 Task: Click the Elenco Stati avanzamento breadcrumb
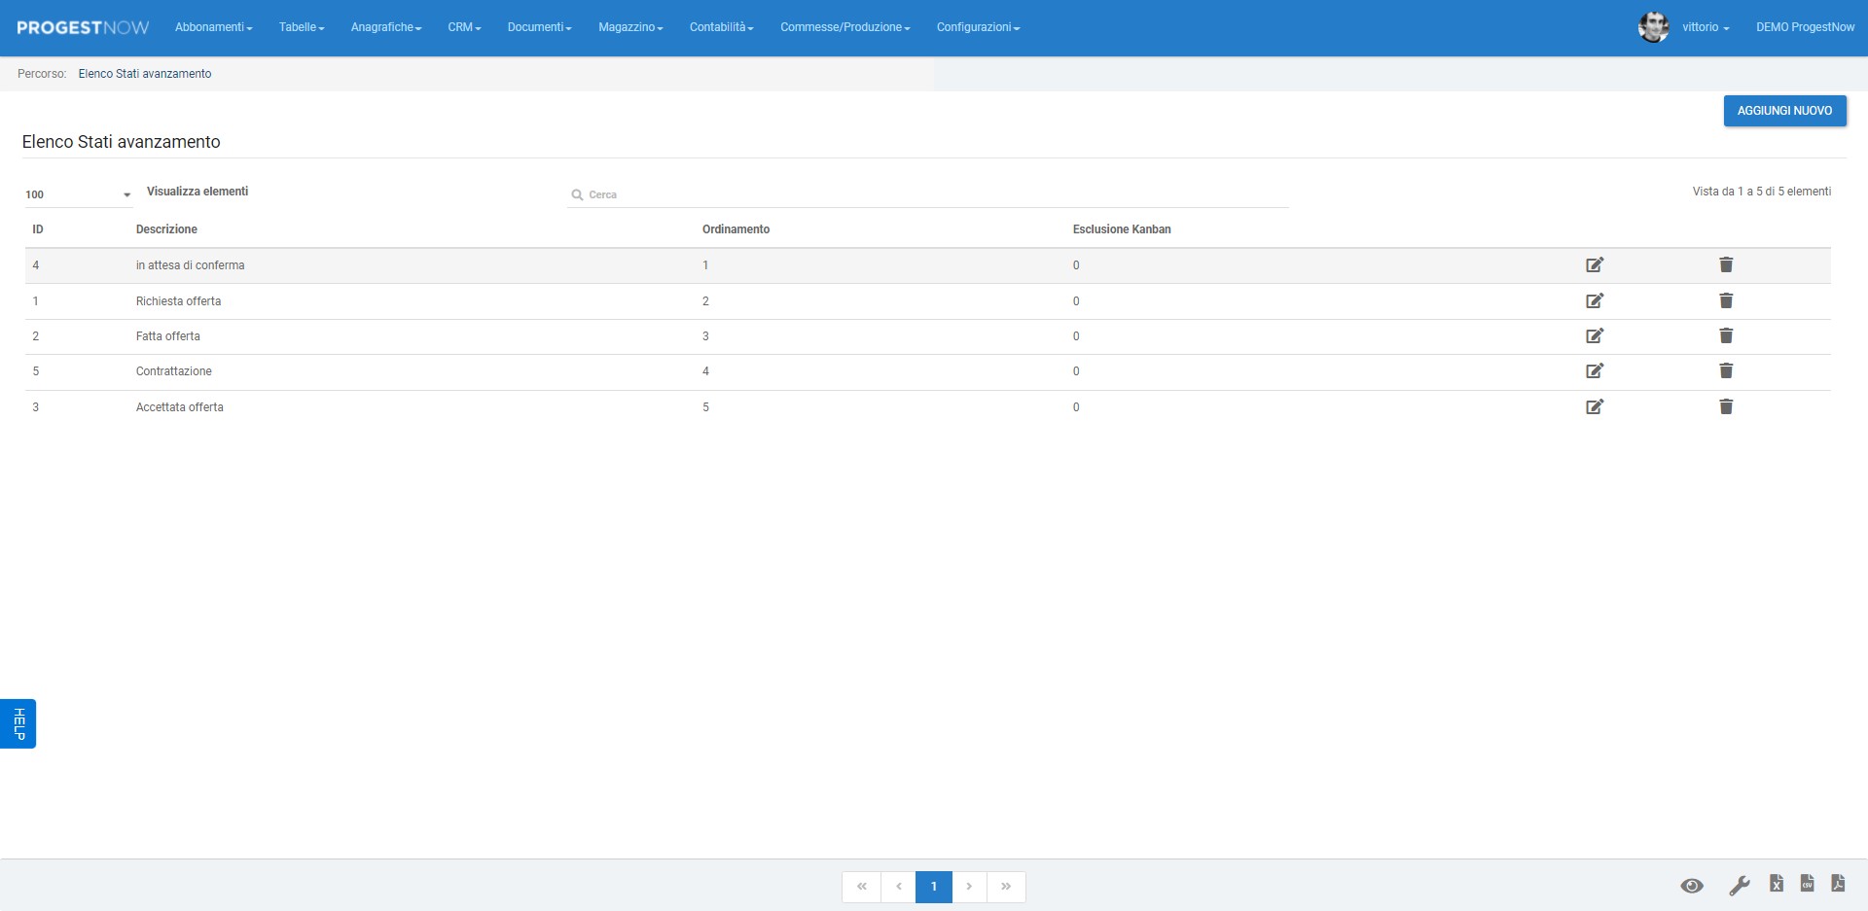[x=145, y=74]
